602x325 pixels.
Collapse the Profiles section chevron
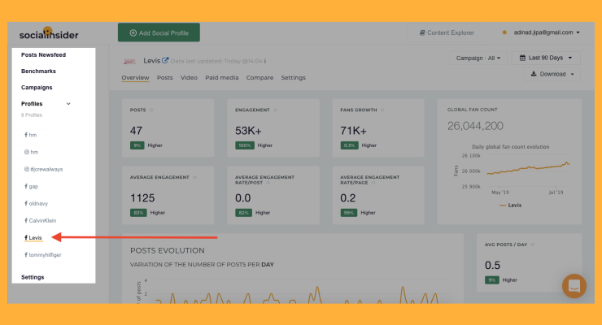[x=68, y=104]
